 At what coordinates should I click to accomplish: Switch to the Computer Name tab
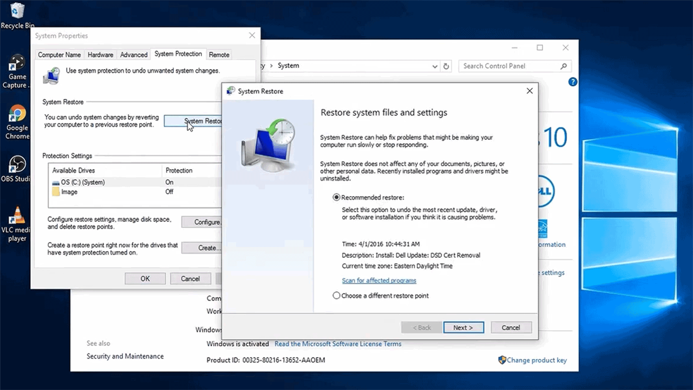60,55
